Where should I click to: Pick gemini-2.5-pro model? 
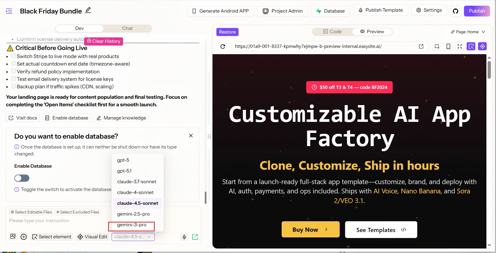coord(138,214)
